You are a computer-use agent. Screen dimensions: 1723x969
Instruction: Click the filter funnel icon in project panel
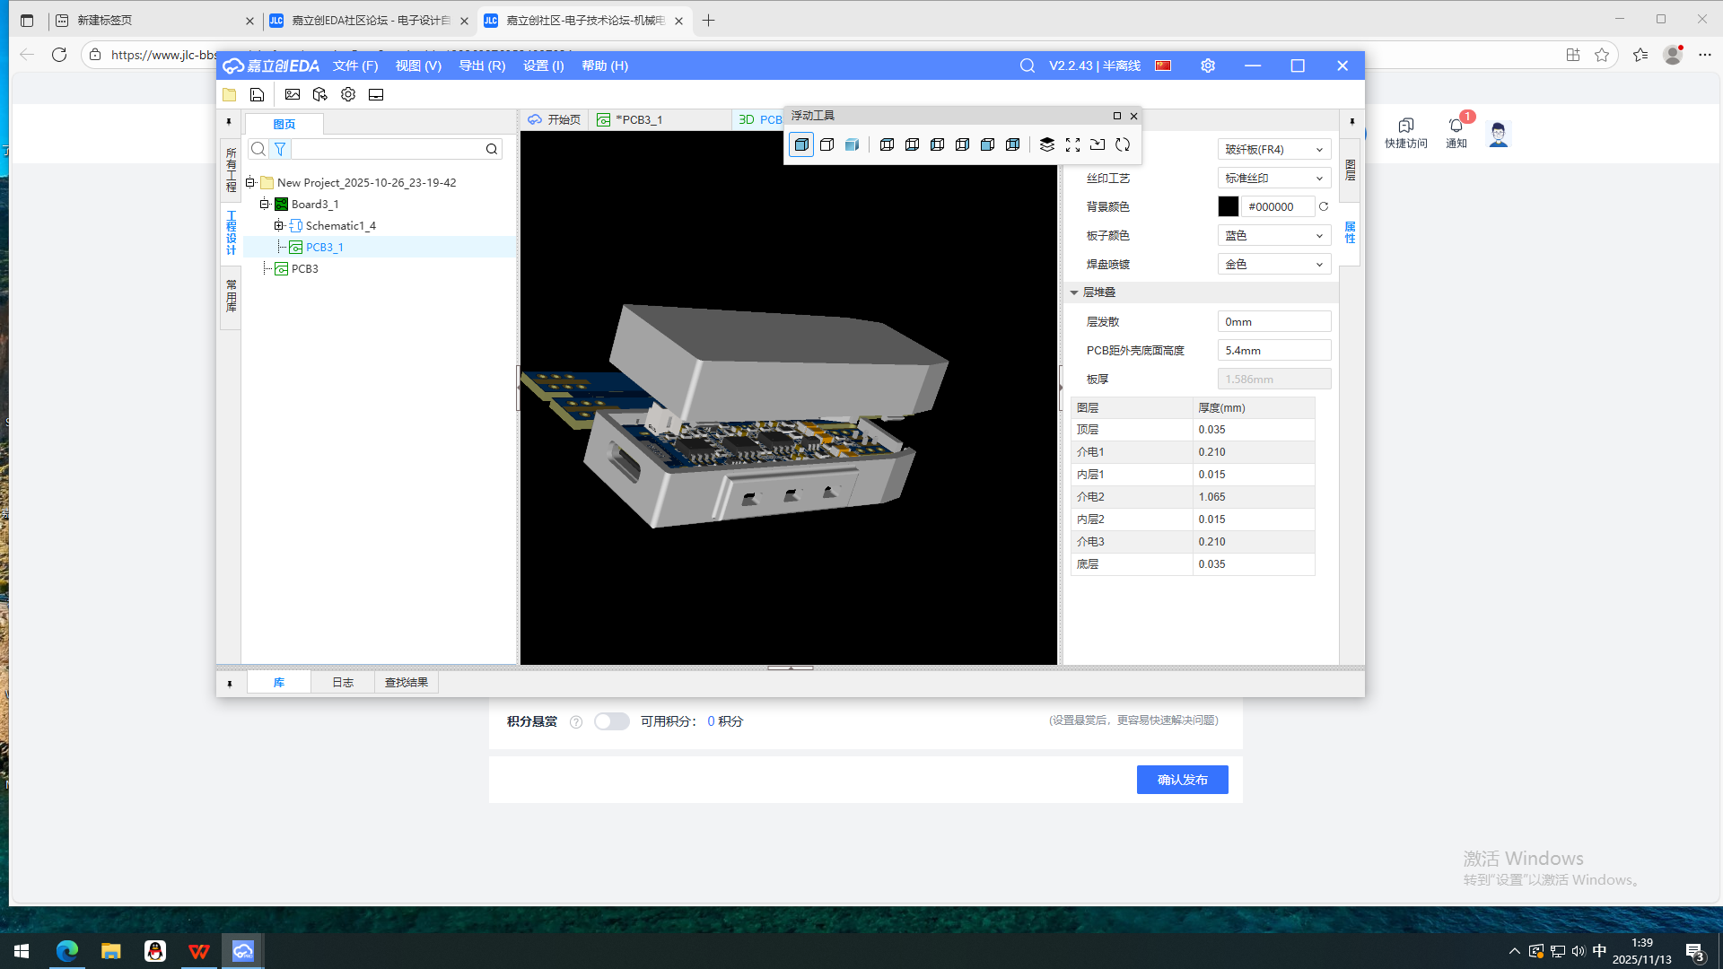point(280,149)
